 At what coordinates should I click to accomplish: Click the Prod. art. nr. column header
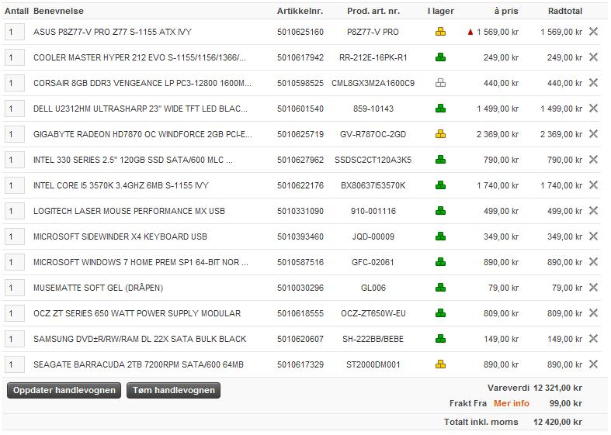pyautogui.click(x=373, y=11)
